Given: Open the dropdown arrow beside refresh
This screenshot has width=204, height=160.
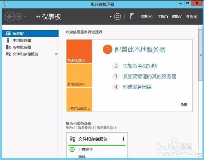Looking at the screenshot, I should [111, 17].
